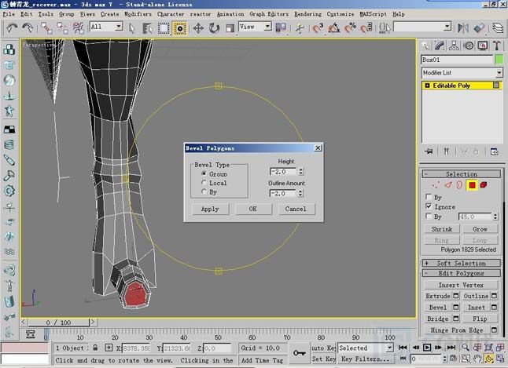The width and height of the screenshot is (508, 368).
Task: Open the Graph Editors menu
Action: pos(269,14)
